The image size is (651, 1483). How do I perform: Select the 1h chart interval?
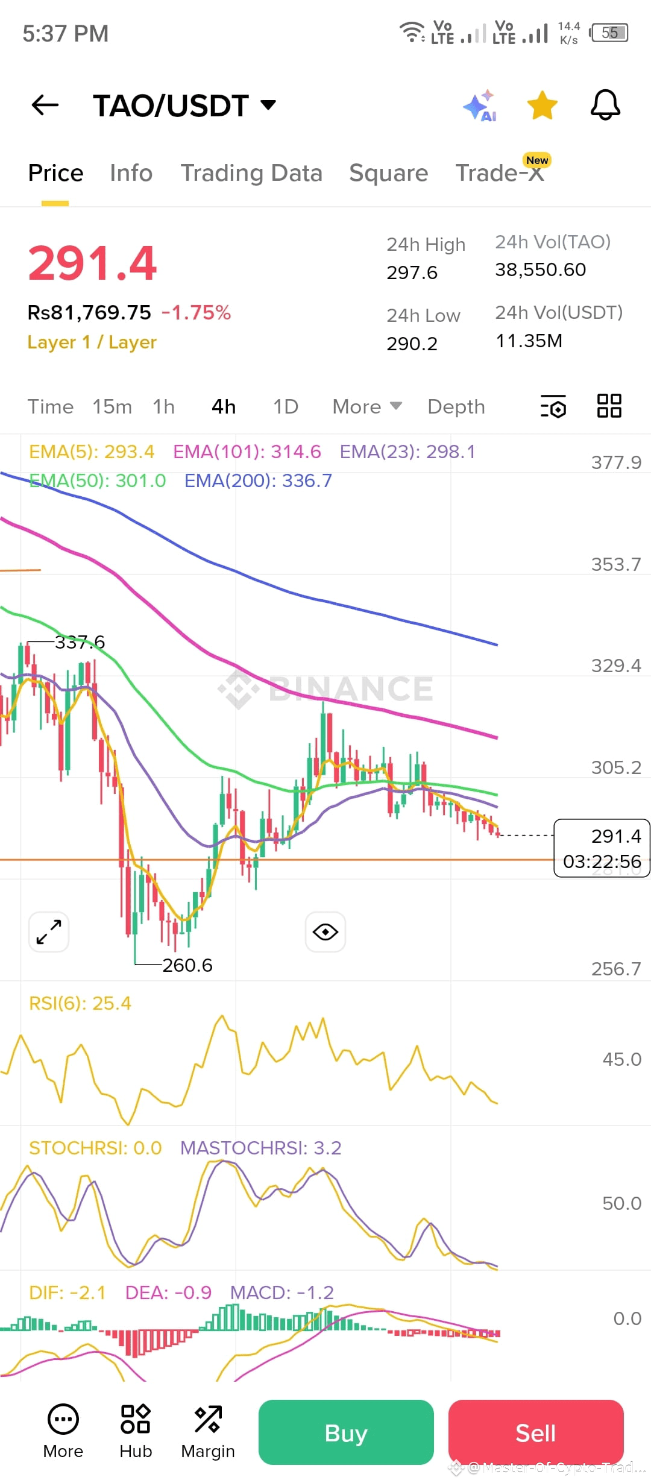(163, 407)
